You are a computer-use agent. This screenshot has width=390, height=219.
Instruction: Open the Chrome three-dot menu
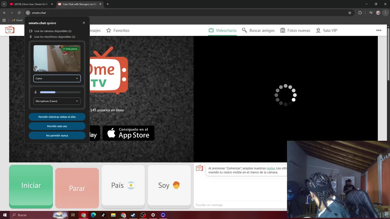(385, 13)
